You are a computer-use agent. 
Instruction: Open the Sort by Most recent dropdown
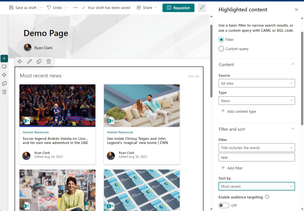click(x=257, y=186)
